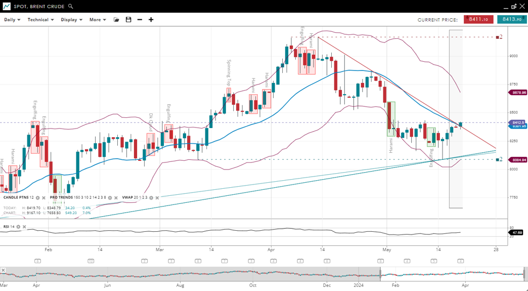Open Pro Trends settings gear
The width and height of the screenshot is (528, 291).
tap(110, 198)
